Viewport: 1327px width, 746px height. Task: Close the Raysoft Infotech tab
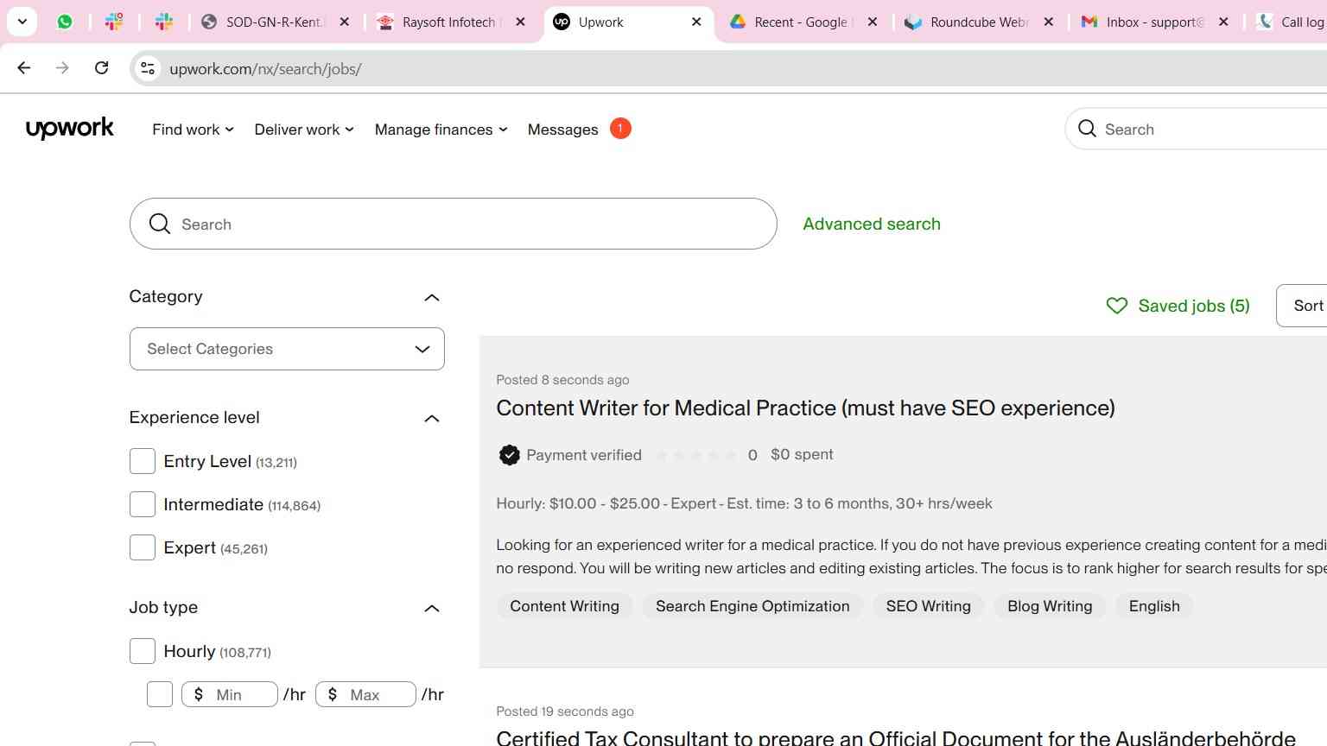520,22
